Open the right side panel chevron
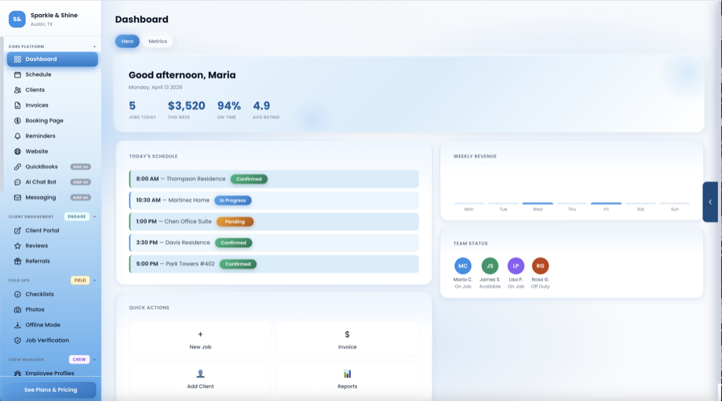This screenshot has height=401, width=722. click(710, 202)
